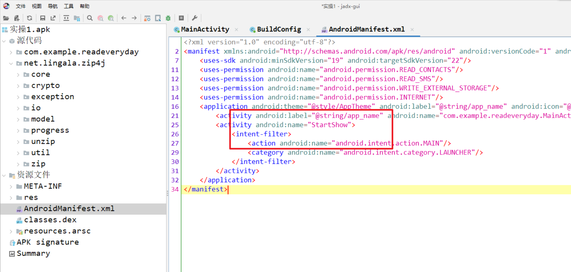Expand the model package arrow
Image resolution: width=571 pixels, height=272 pixels.
[18, 119]
